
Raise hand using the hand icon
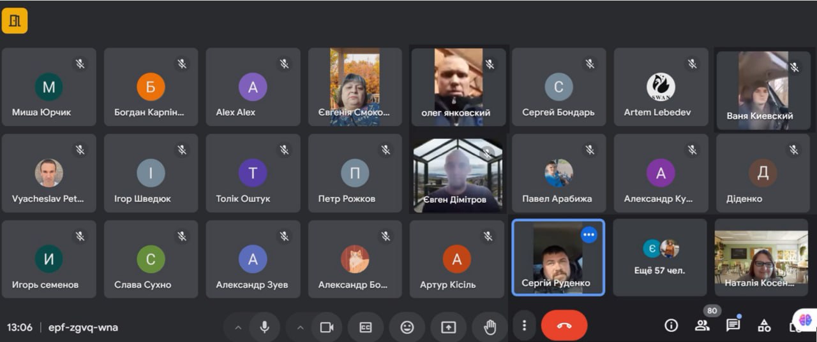click(490, 327)
